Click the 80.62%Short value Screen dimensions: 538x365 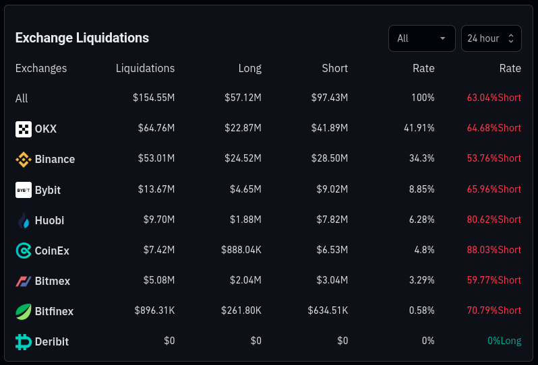tap(494, 220)
